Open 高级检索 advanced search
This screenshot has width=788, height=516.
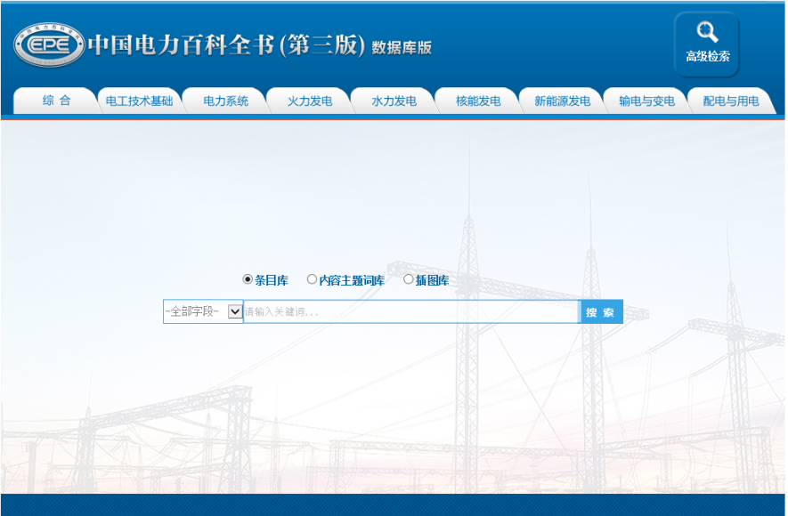point(707,44)
